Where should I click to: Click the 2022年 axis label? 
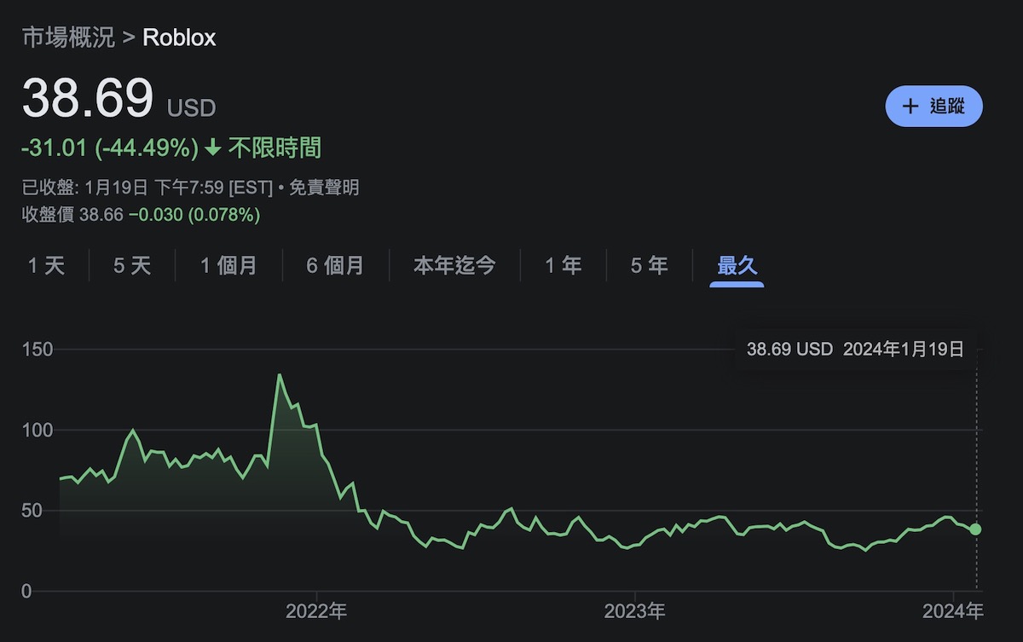(x=316, y=611)
